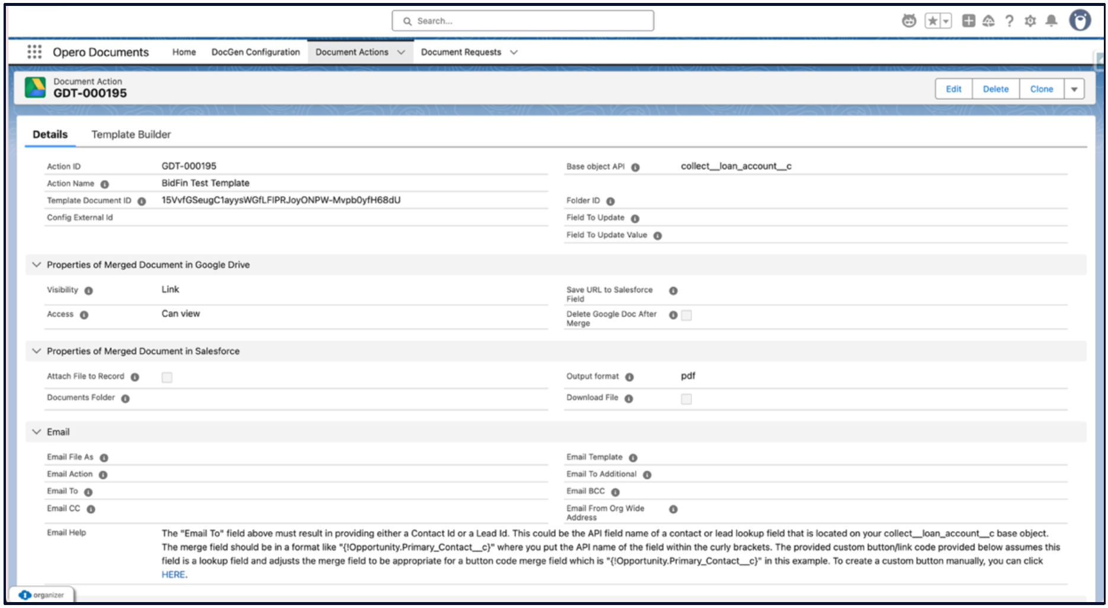The height and width of the screenshot is (608, 1108).
Task: Open the more actions dropdown next to Clone
Action: 1074,89
